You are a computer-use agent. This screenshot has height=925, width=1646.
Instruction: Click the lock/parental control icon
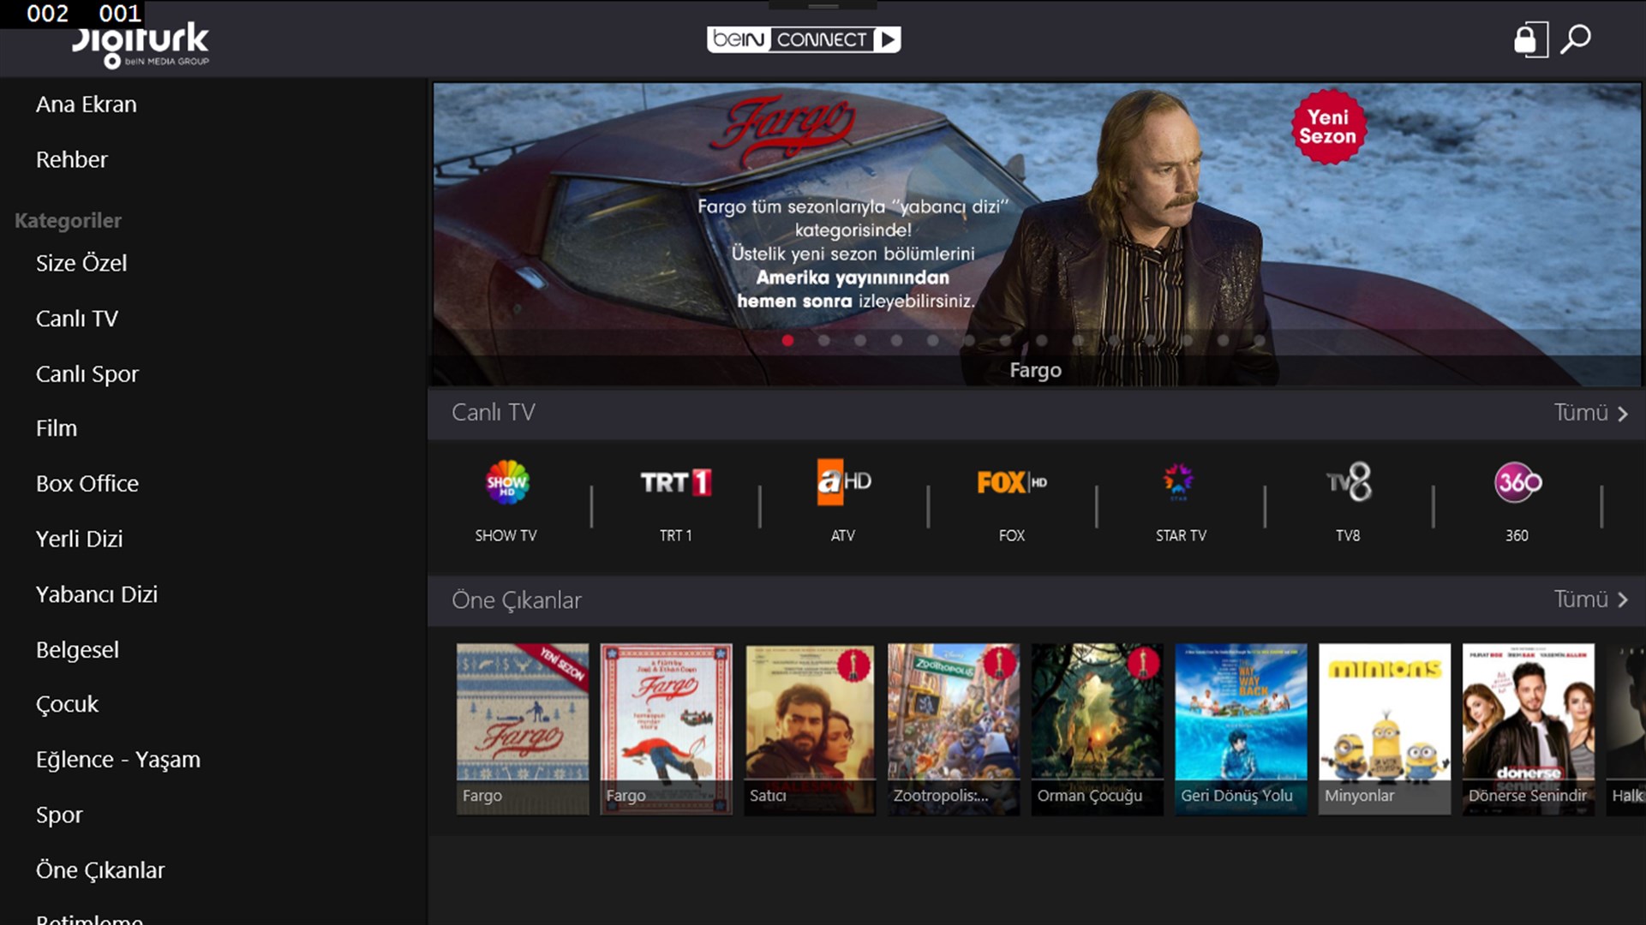[1530, 39]
